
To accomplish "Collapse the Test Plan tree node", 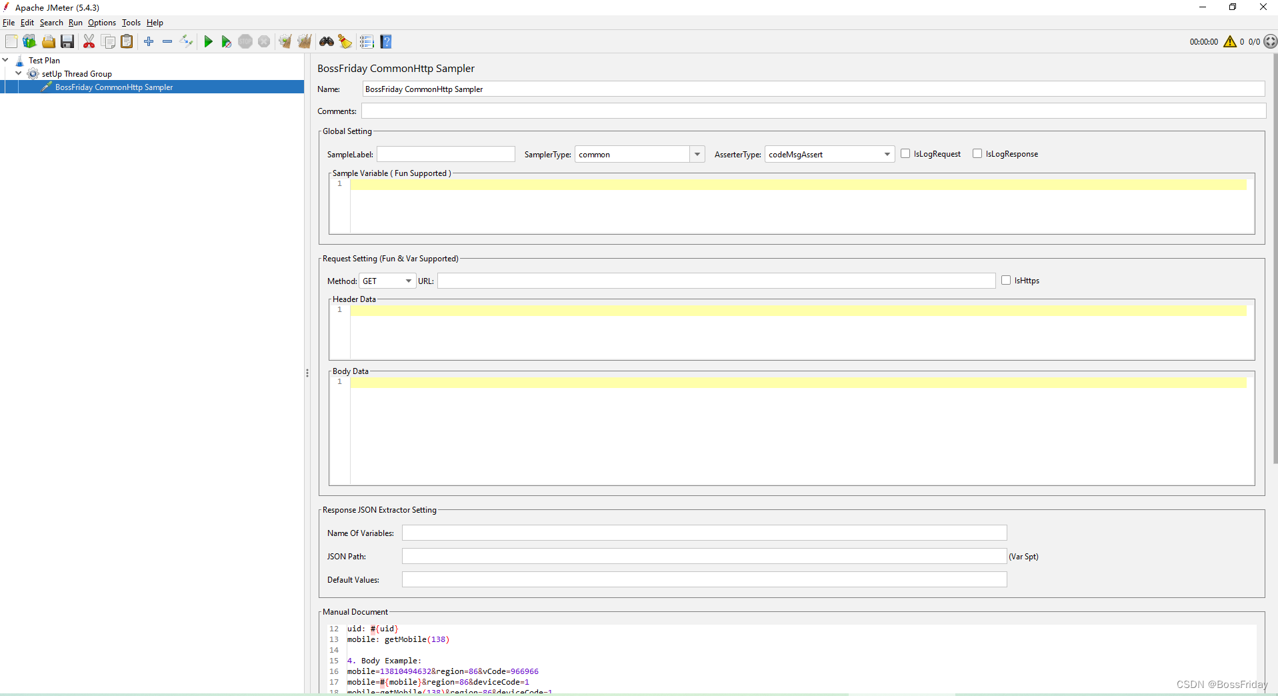I will [5, 60].
